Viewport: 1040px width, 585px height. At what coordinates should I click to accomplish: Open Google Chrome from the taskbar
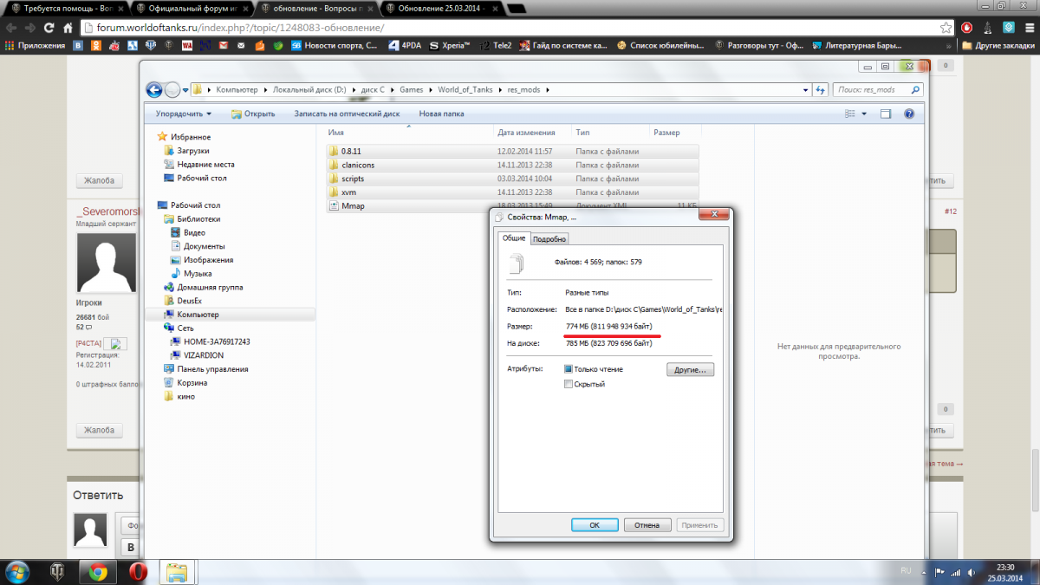pos(98,571)
